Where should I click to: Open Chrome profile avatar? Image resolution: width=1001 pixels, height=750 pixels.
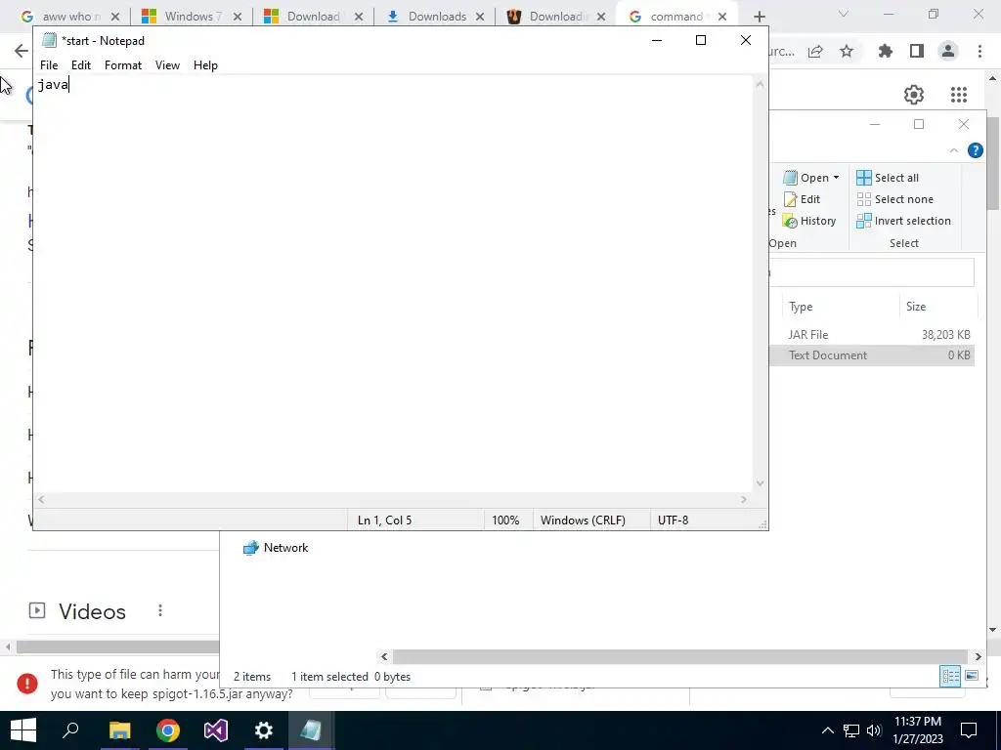(x=948, y=51)
